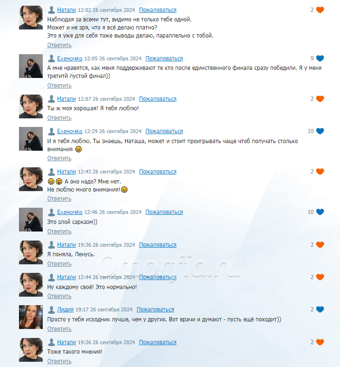Click blue heart on the 12:46 'злой сарказм' comment
The image size is (340, 367).
320,212
